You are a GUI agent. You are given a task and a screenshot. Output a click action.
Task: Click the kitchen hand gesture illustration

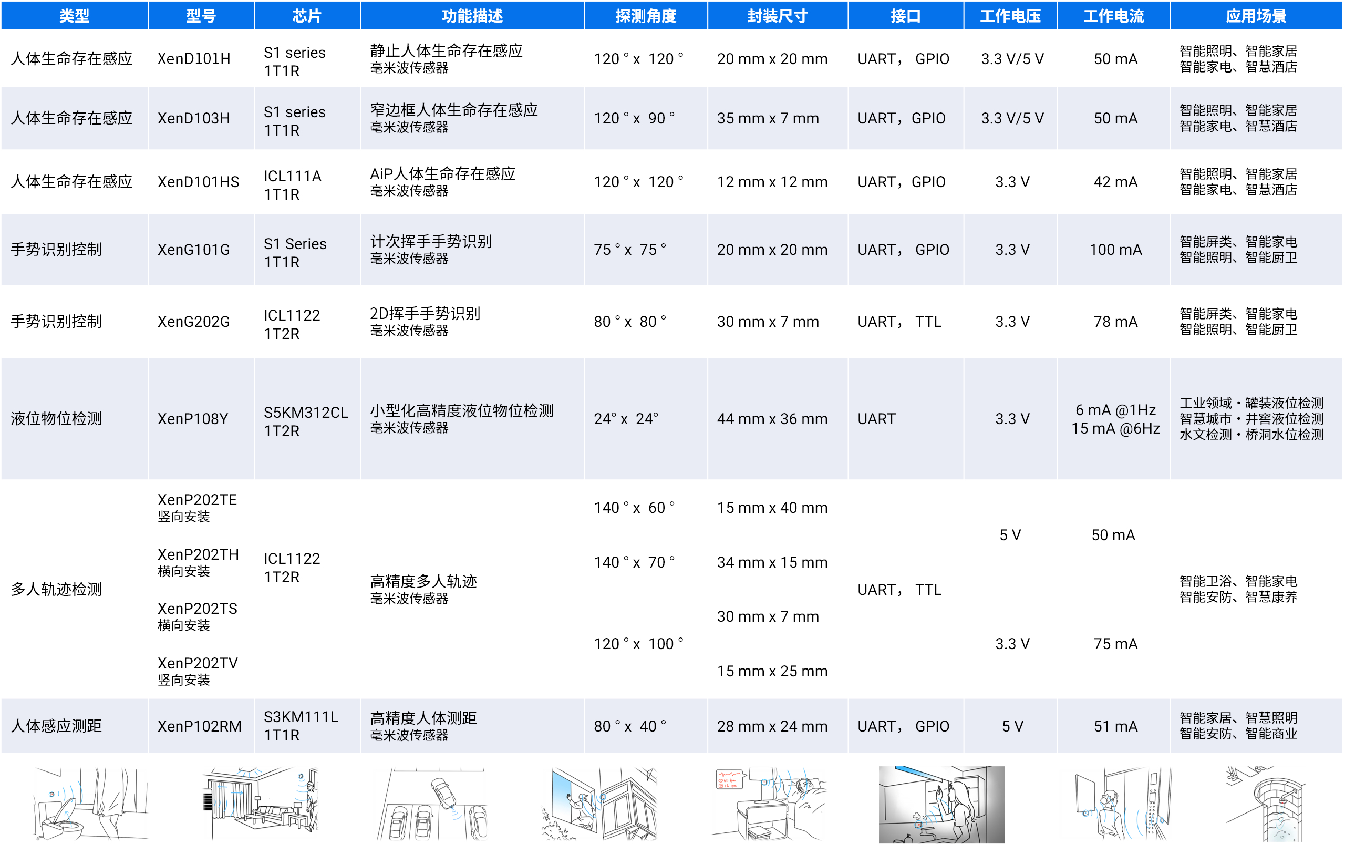[941, 804]
